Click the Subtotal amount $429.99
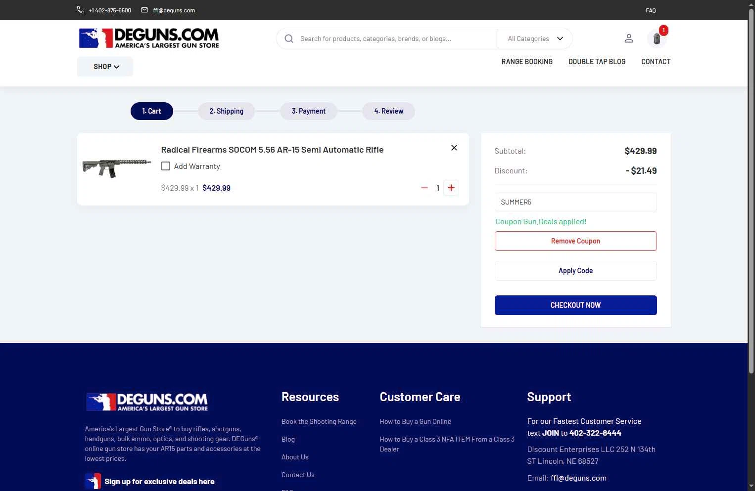The image size is (755, 491). pos(641,151)
